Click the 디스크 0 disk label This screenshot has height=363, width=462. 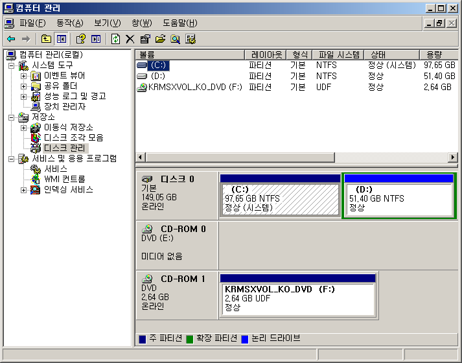click(x=177, y=196)
